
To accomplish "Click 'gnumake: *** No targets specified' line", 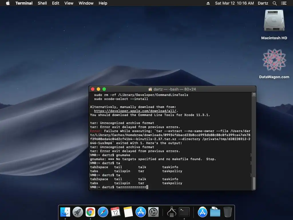I will point(153,159).
